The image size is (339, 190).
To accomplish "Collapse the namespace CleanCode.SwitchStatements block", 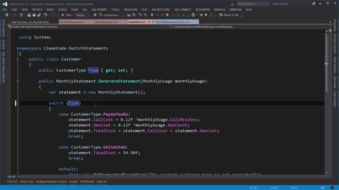I will tap(18, 48).
